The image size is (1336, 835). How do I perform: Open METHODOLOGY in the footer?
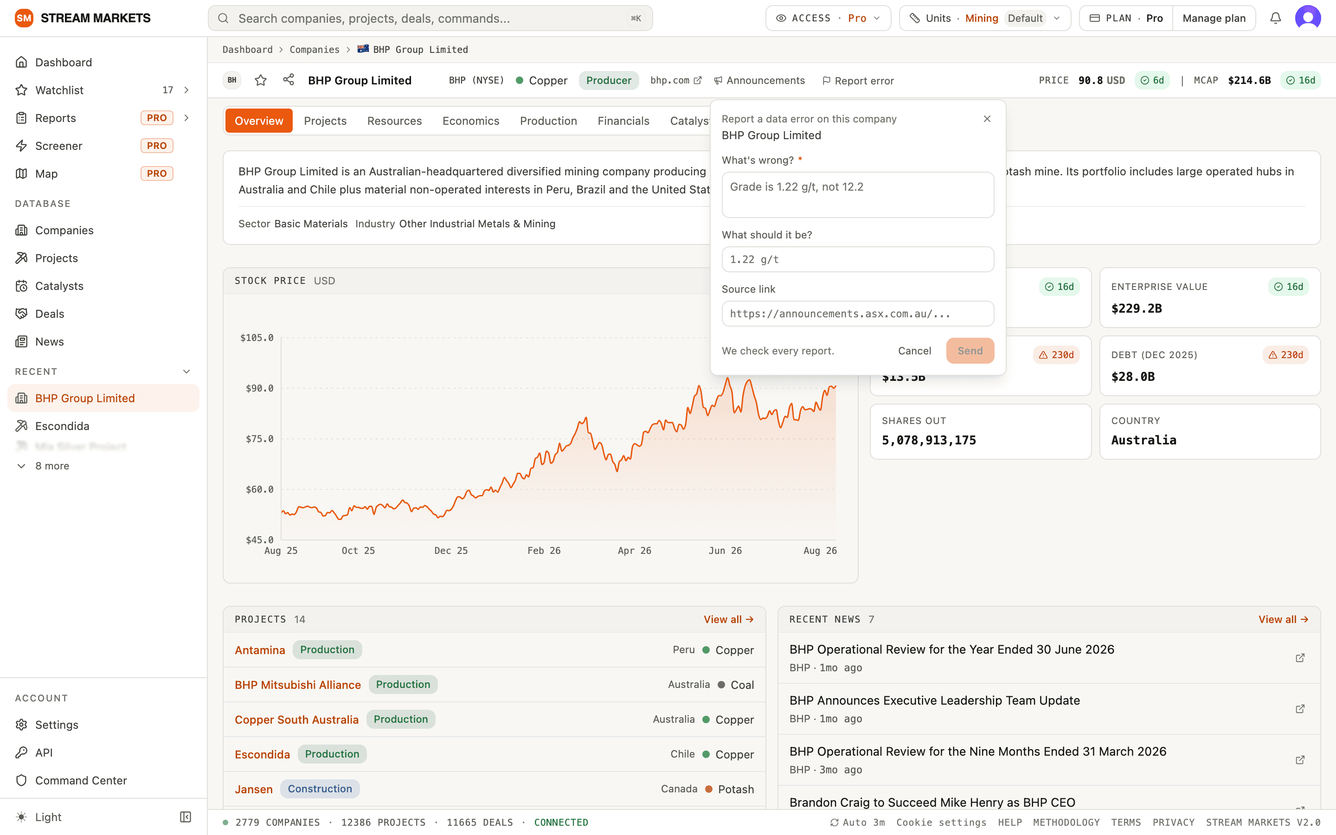1066,822
